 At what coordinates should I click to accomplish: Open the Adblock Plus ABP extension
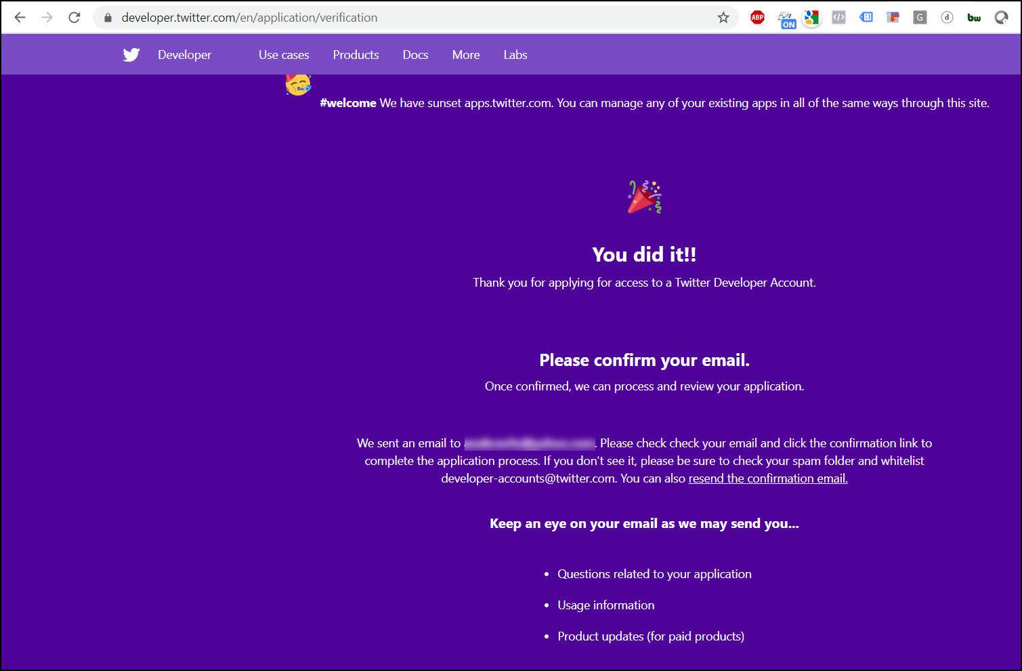pyautogui.click(x=757, y=18)
